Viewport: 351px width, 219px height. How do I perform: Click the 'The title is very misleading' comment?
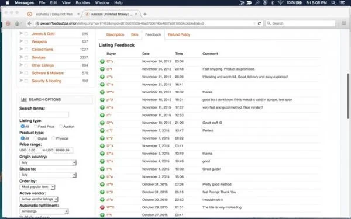point(222,207)
